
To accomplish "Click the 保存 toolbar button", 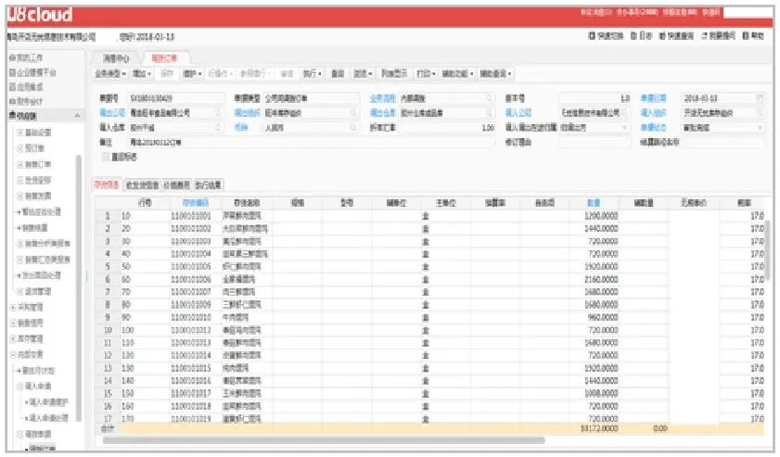I will 167,73.
